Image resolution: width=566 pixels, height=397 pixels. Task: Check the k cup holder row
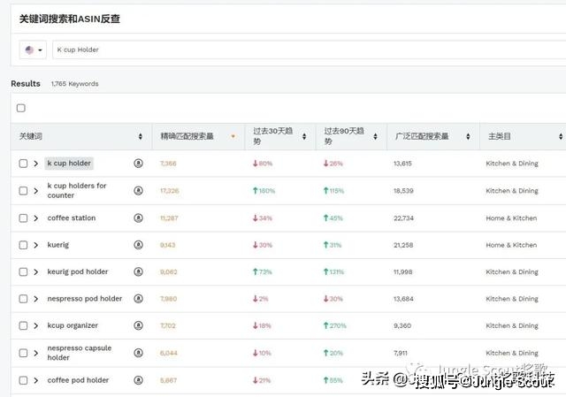[x=23, y=164]
